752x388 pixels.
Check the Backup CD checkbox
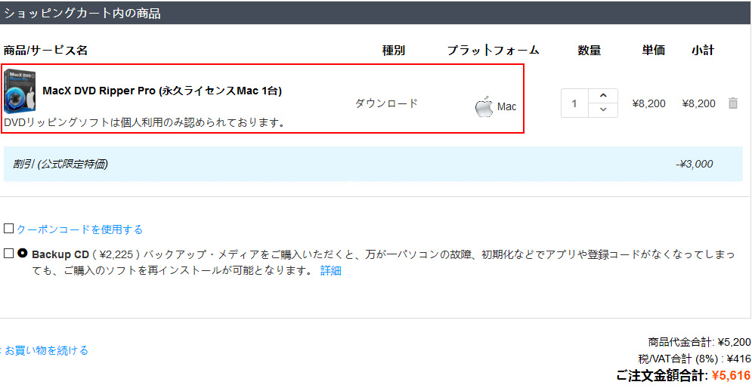click(x=8, y=254)
